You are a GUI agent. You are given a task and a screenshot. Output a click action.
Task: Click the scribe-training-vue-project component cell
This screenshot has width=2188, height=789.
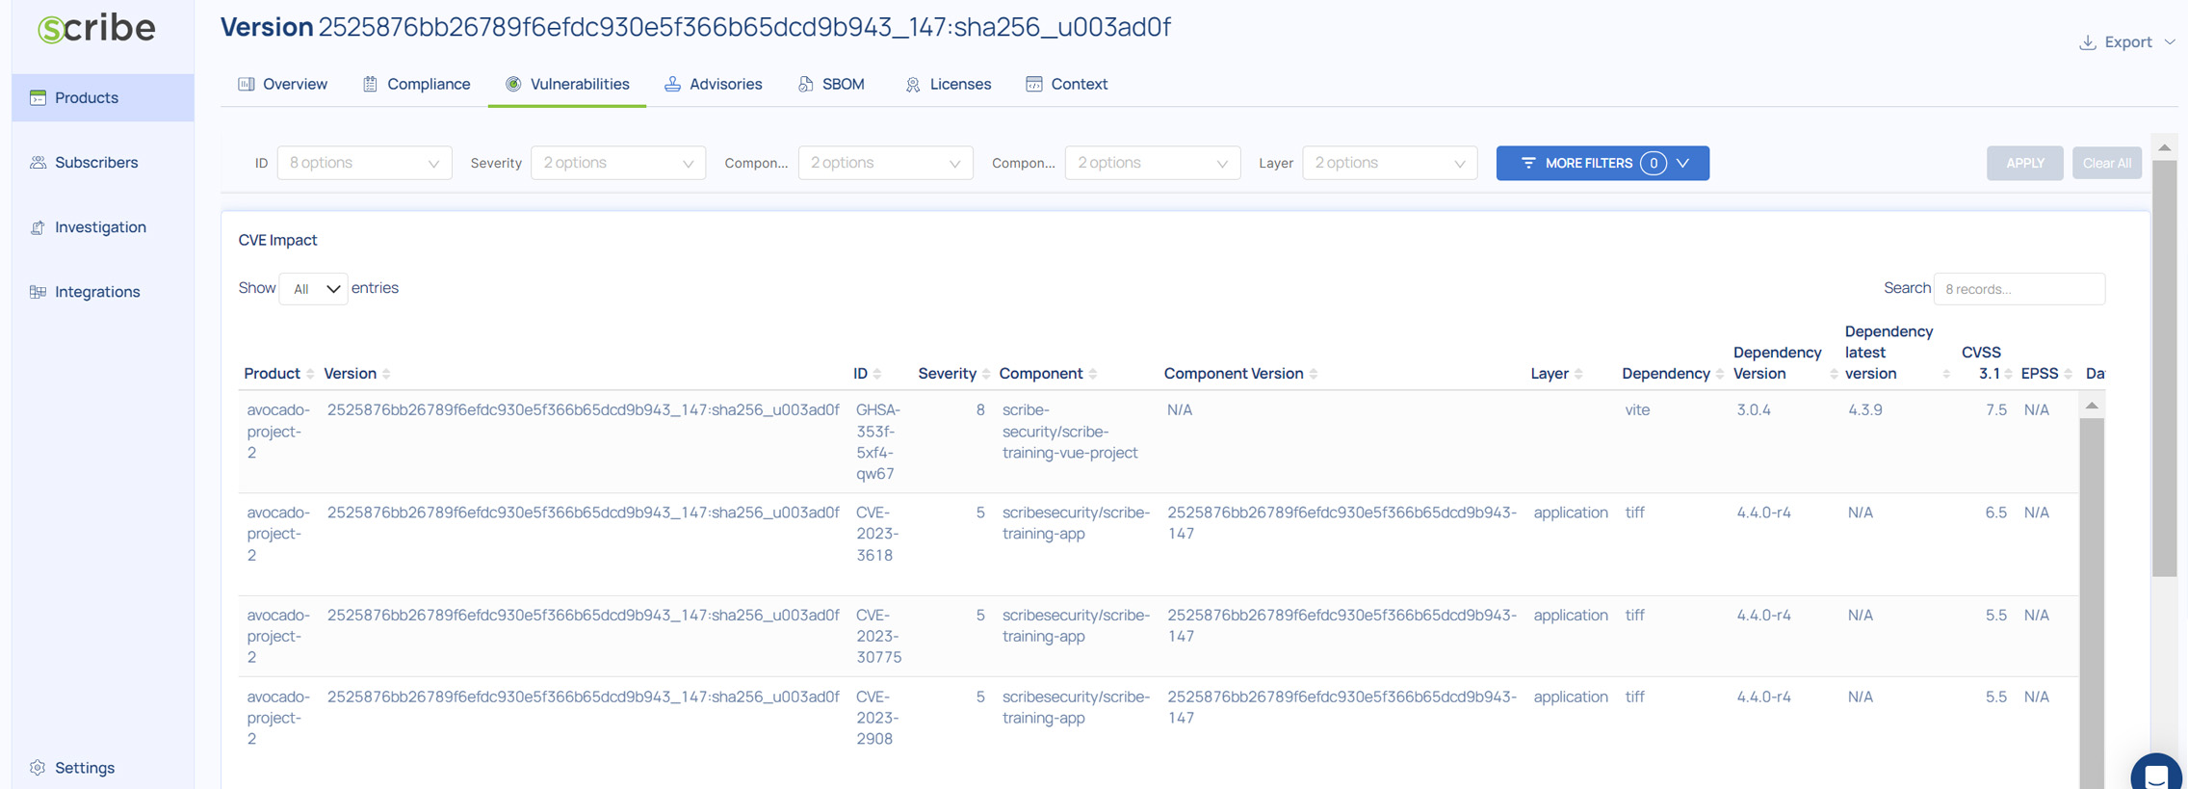click(1070, 432)
